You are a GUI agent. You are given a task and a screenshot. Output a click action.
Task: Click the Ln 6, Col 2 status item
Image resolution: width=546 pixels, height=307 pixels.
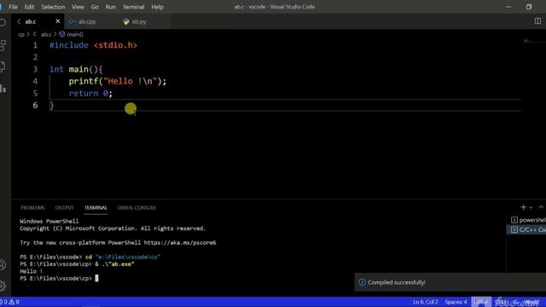[x=425, y=302]
